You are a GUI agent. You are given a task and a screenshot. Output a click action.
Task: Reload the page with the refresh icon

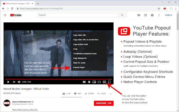(x=12, y=9)
